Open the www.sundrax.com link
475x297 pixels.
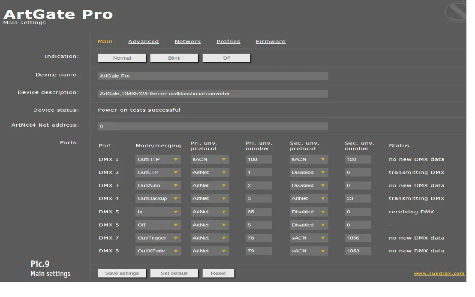[439, 273]
